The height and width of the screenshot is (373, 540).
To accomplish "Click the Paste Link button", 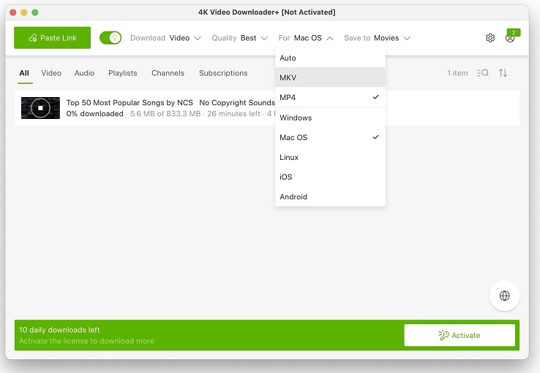I will [52, 38].
